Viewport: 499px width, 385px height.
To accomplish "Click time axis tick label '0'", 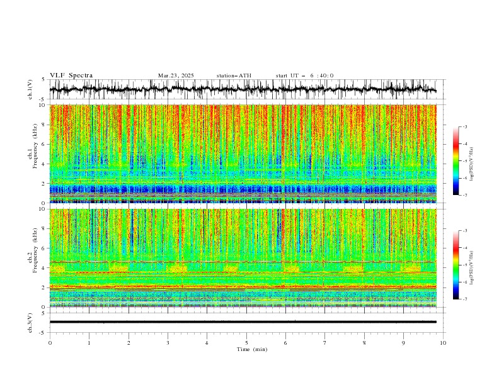I will pyautogui.click(x=50, y=343).
